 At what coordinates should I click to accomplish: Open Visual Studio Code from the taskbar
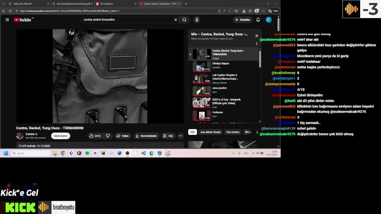point(143,153)
